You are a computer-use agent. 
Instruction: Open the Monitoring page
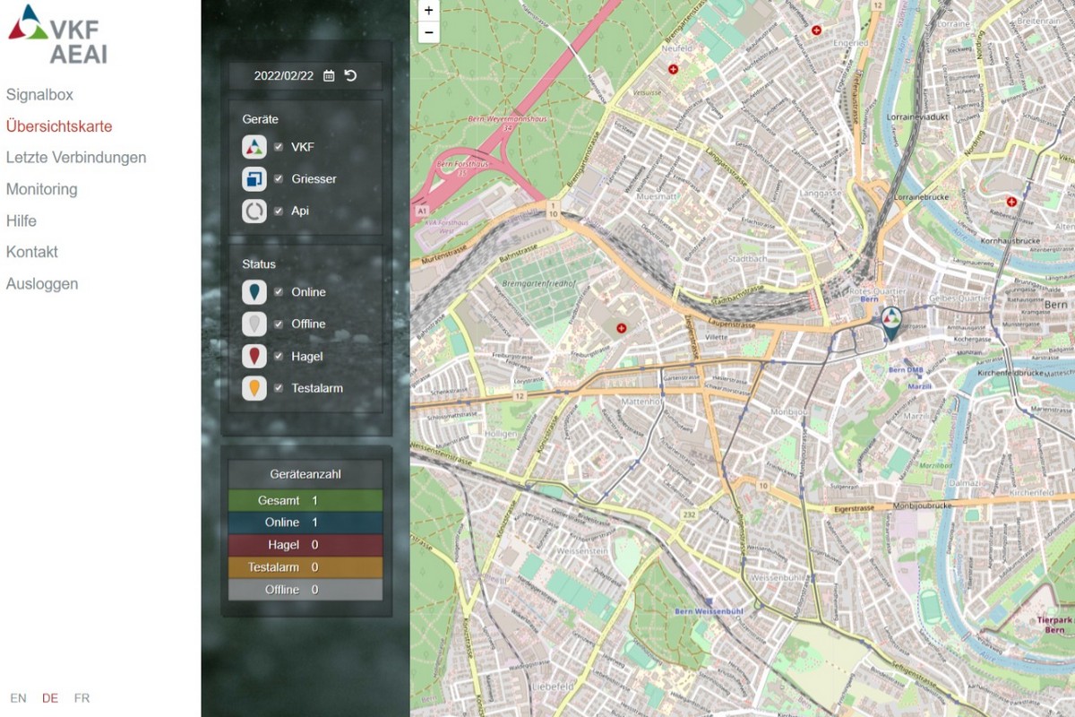coord(42,189)
